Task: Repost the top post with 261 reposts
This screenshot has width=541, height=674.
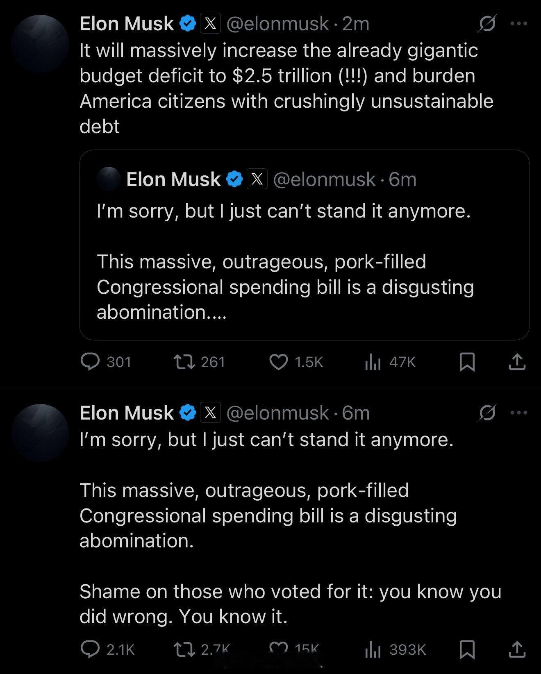Action: 184,362
